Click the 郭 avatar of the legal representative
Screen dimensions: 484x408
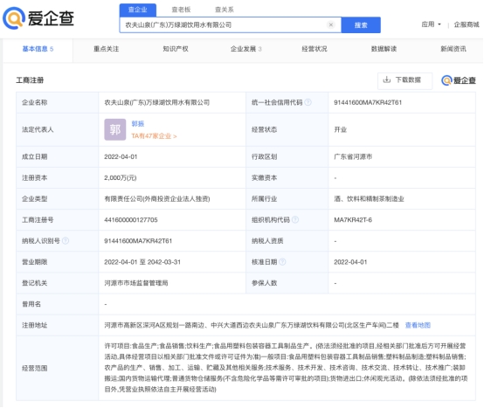pyautogui.click(x=114, y=129)
